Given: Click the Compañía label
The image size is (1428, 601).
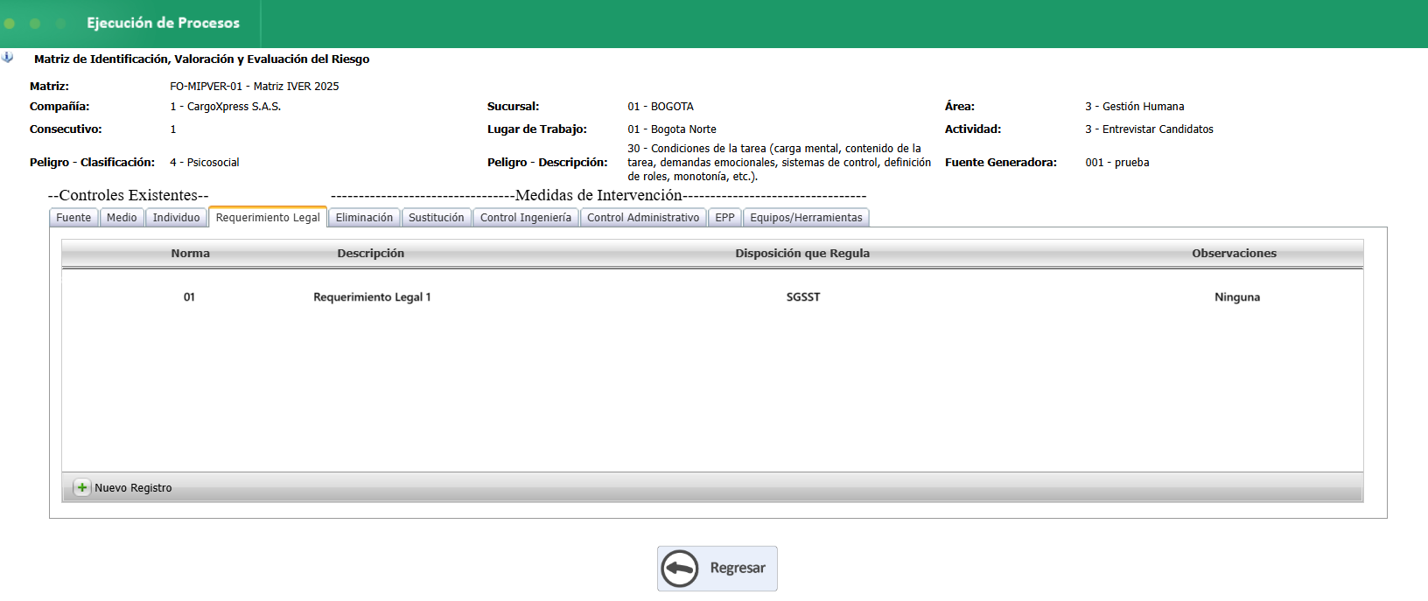Looking at the screenshot, I should coord(59,107).
